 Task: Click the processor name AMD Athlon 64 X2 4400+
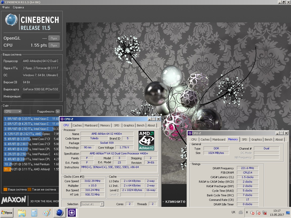107,134
